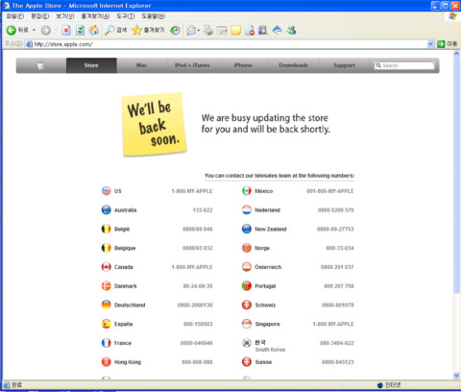The image size is (461, 392).
Task: Open the Back button history dropdown arrow
Action: tap(34, 30)
